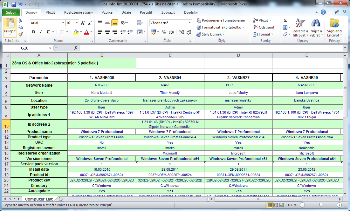Click Merge and Center icon
Image resolution: width=350 pixels, height=211 pixels.
[140, 32]
